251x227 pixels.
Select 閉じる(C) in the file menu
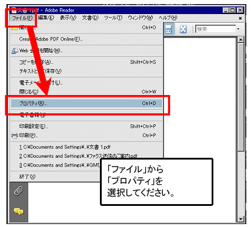[86, 92]
